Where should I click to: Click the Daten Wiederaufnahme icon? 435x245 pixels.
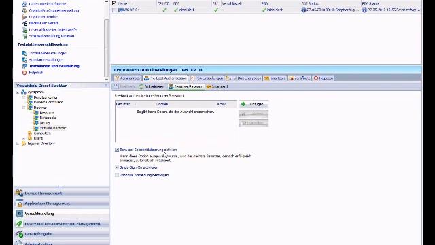pos(24,4)
